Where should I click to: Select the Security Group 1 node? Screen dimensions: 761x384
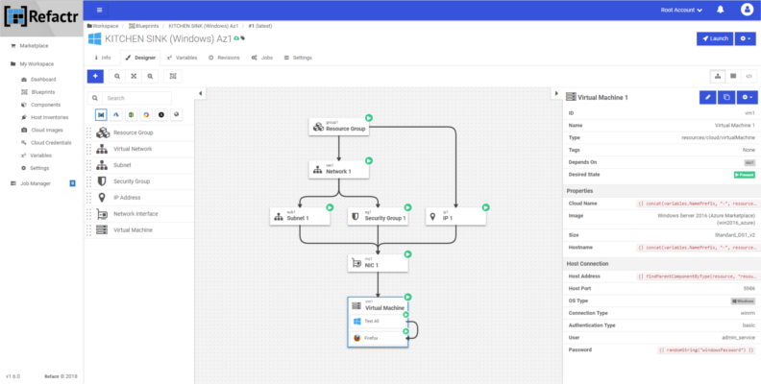tap(378, 216)
